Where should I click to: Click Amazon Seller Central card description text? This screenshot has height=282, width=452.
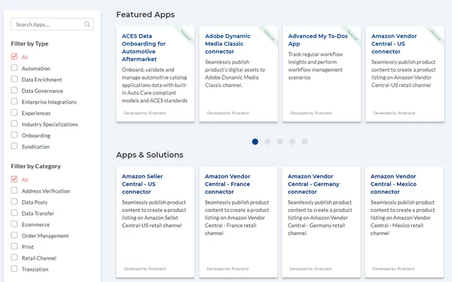pos(154,214)
